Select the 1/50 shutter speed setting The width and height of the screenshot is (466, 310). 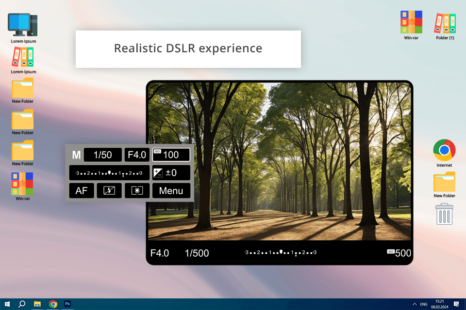pyautogui.click(x=103, y=155)
